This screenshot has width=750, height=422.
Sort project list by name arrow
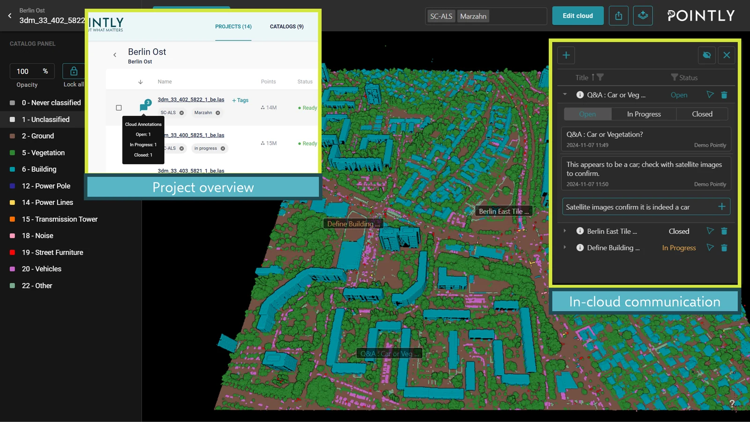click(140, 82)
